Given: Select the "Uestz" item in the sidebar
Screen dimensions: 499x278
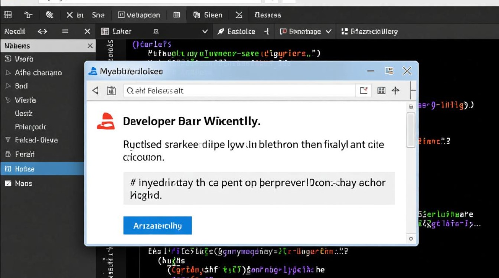Looking at the screenshot, I should point(24,113).
